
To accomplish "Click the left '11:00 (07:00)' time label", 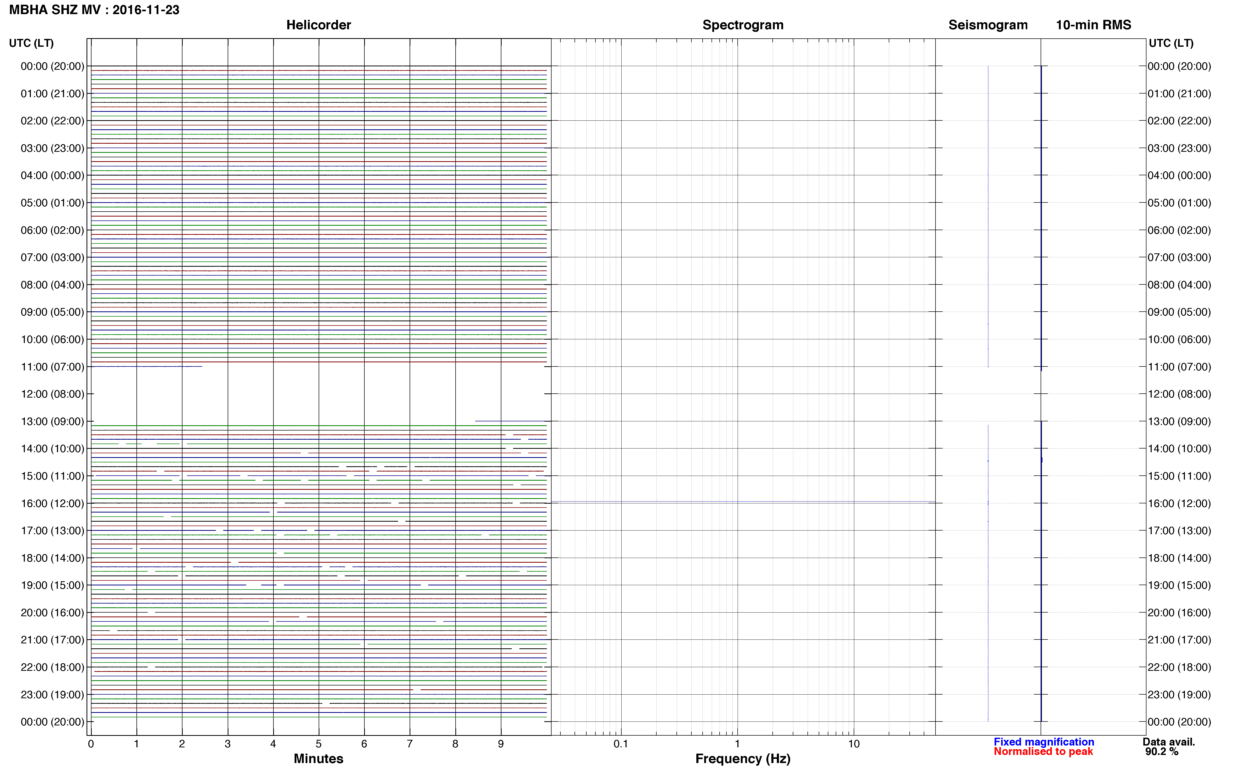I will tap(52, 367).
